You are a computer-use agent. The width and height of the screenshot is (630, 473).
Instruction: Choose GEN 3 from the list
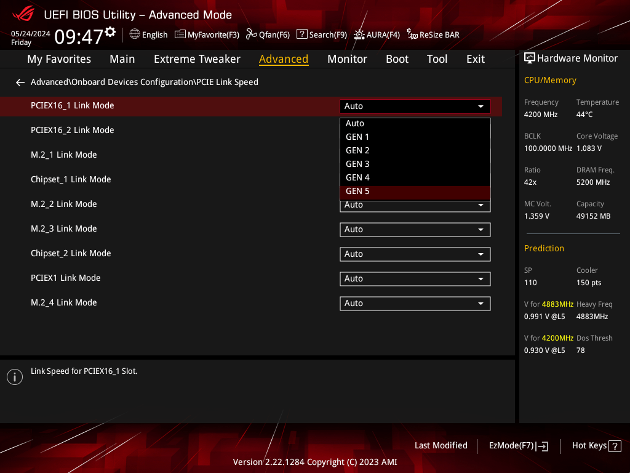click(415, 164)
